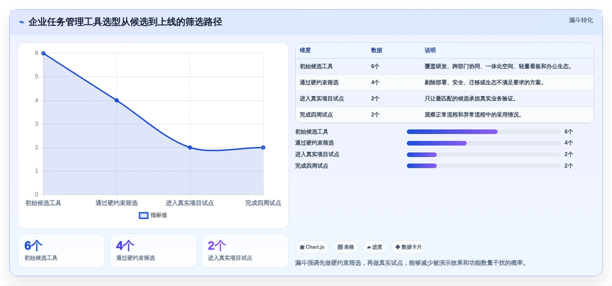Click description 只让最匹配的候选承担真实业务验证
612x286 pixels.
coord(472,99)
